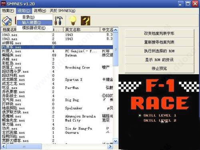Image resolution: width=200 pixels, height=150 pixels.
Task: Click the 改变档案列表字形 button
Action: pyautogui.click(x=159, y=33)
